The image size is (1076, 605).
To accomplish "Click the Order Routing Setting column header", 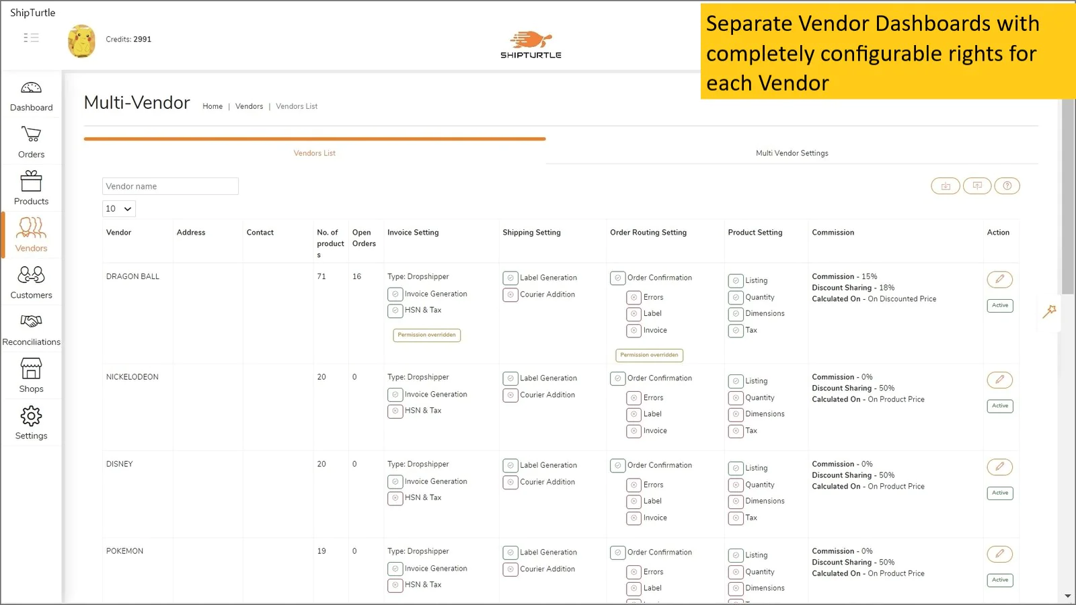I will (648, 233).
